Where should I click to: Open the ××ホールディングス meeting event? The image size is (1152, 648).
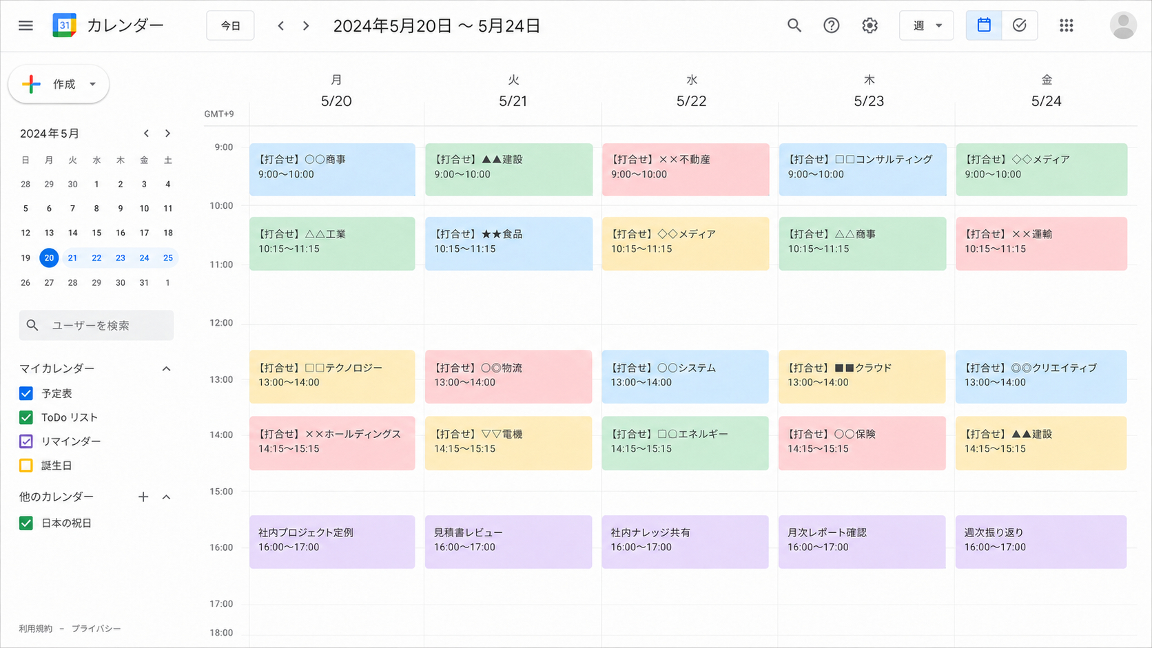[332, 443]
